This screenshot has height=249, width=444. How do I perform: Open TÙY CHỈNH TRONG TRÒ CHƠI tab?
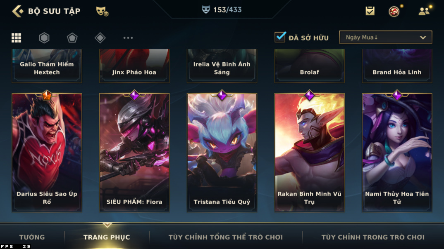373,237
